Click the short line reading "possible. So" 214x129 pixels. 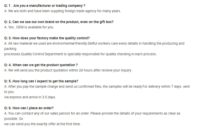point(13,119)
